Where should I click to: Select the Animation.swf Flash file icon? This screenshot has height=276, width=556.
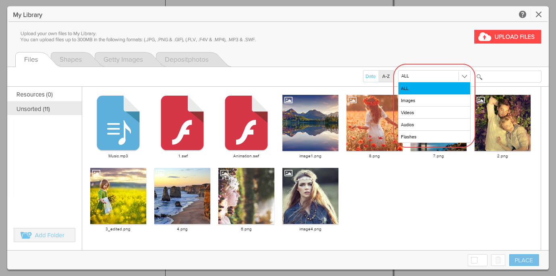[x=246, y=123]
